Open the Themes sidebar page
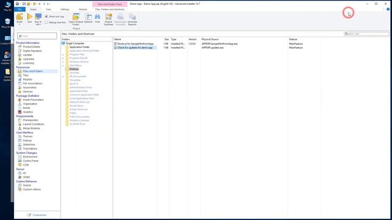The height and width of the screenshot is (220, 392). coord(28,136)
